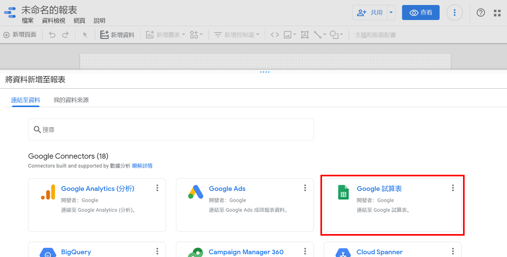Open the insert image dropdown

pos(290,35)
